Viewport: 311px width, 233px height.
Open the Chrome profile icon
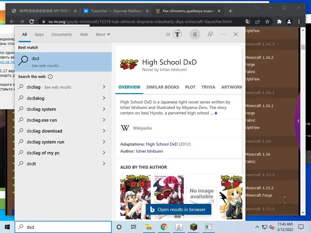[x=289, y=22]
